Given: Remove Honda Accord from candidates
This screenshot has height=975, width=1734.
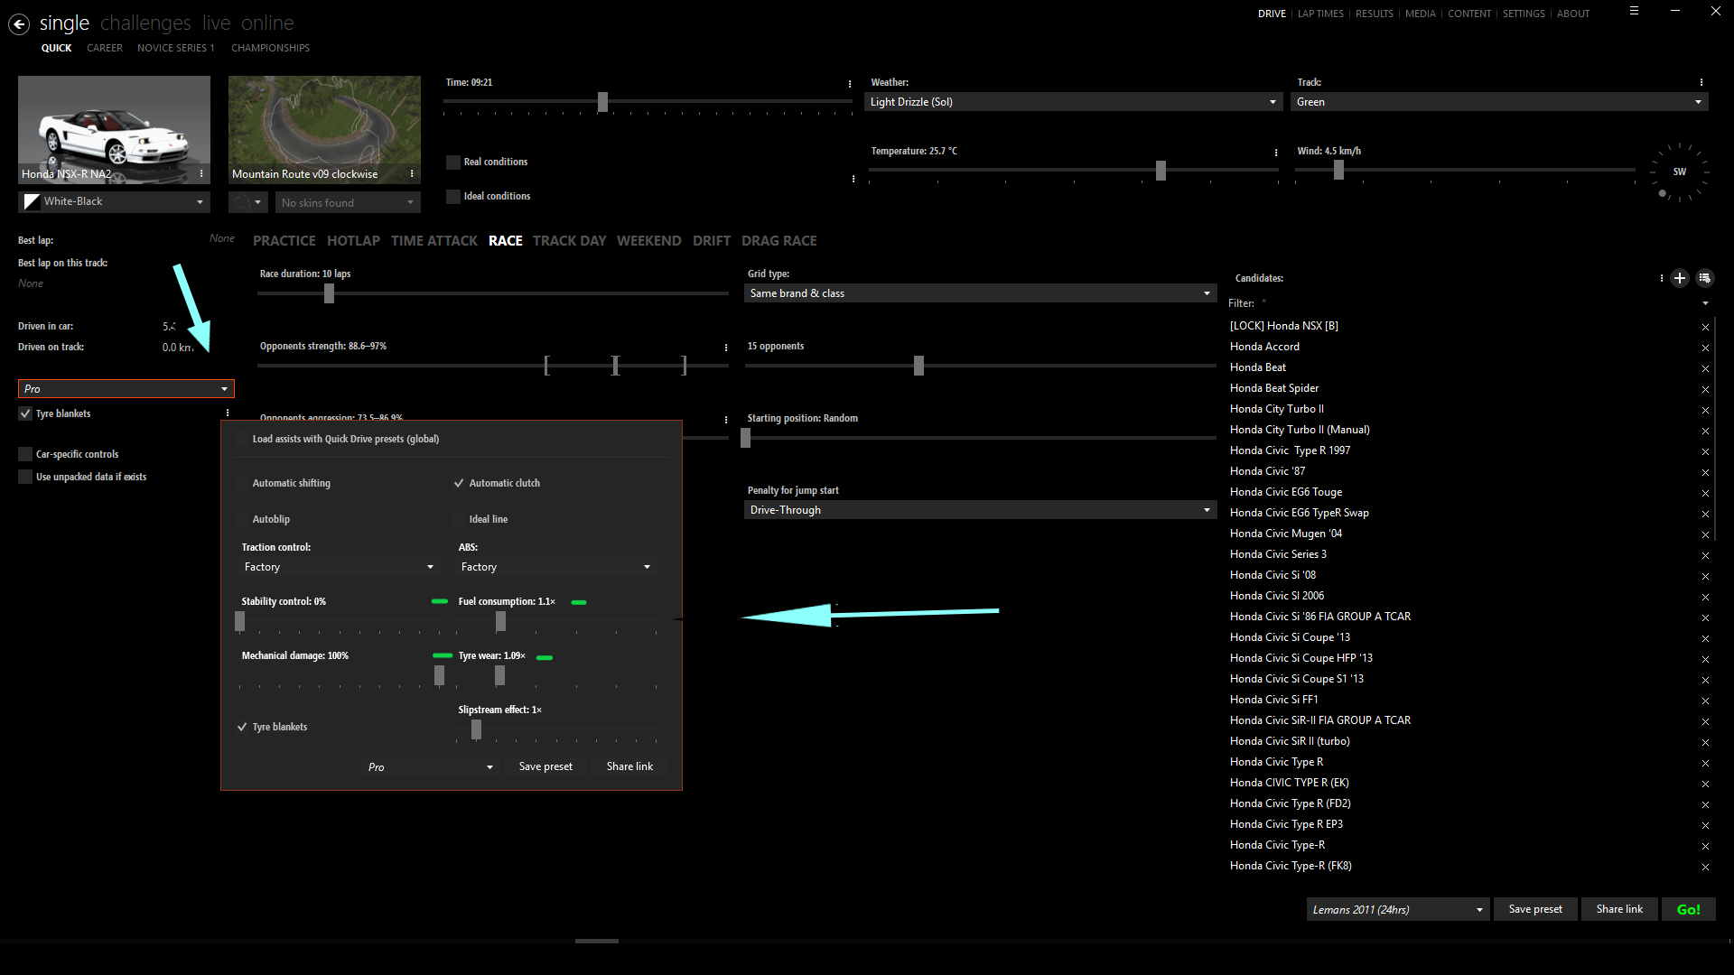Looking at the screenshot, I should point(1705,348).
